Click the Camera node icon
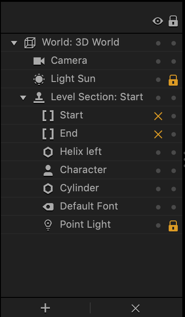 pyautogui.click(x=39, y=61)
